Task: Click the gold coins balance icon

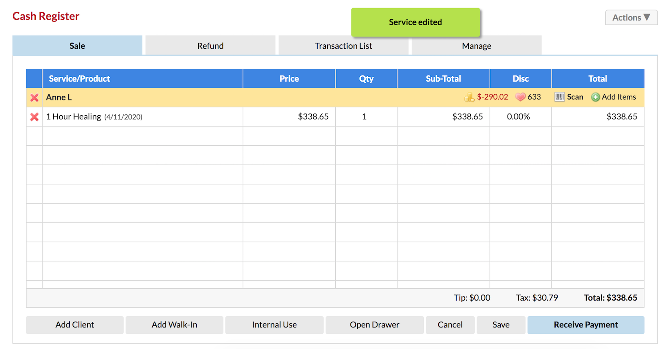Action: 469,97
